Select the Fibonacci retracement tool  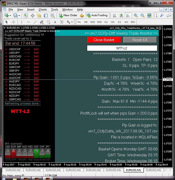tap(48, 22)
